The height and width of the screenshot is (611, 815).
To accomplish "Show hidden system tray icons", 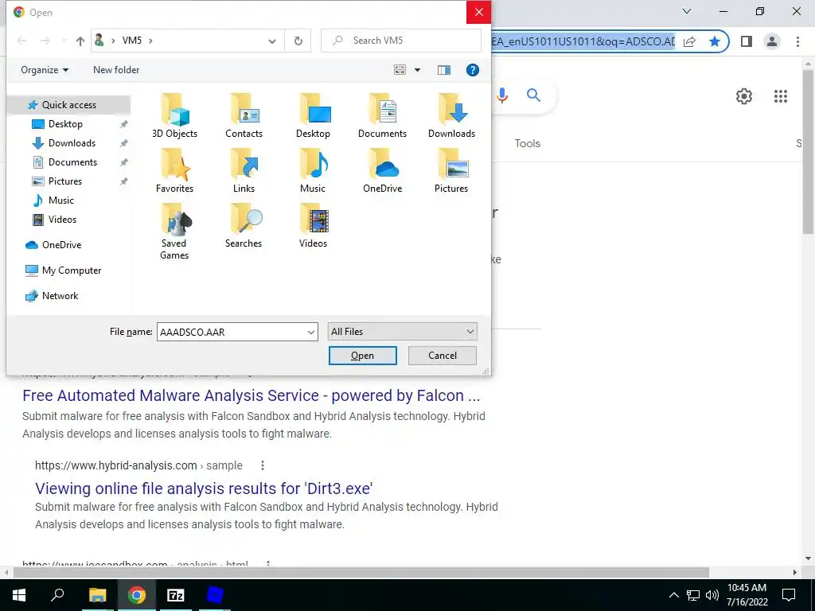I will click(673, 595).
